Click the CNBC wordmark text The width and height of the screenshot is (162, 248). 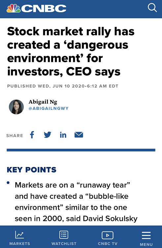click(x=44, y=8)
